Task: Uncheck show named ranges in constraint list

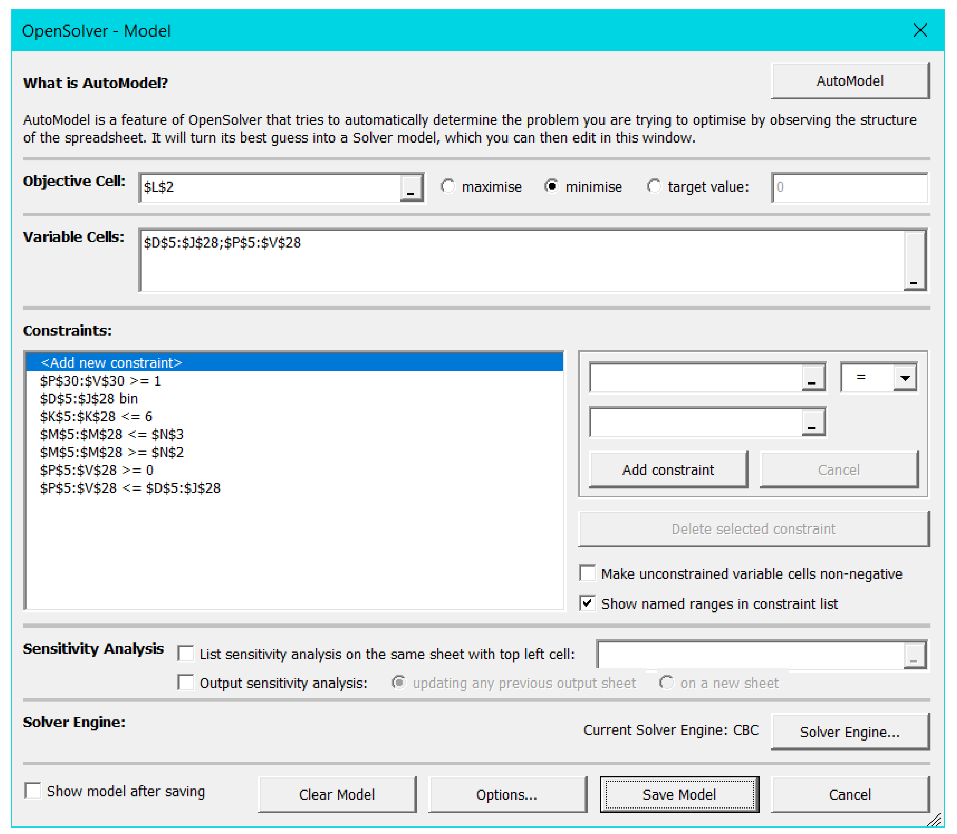Action: [x=587, y=603]
